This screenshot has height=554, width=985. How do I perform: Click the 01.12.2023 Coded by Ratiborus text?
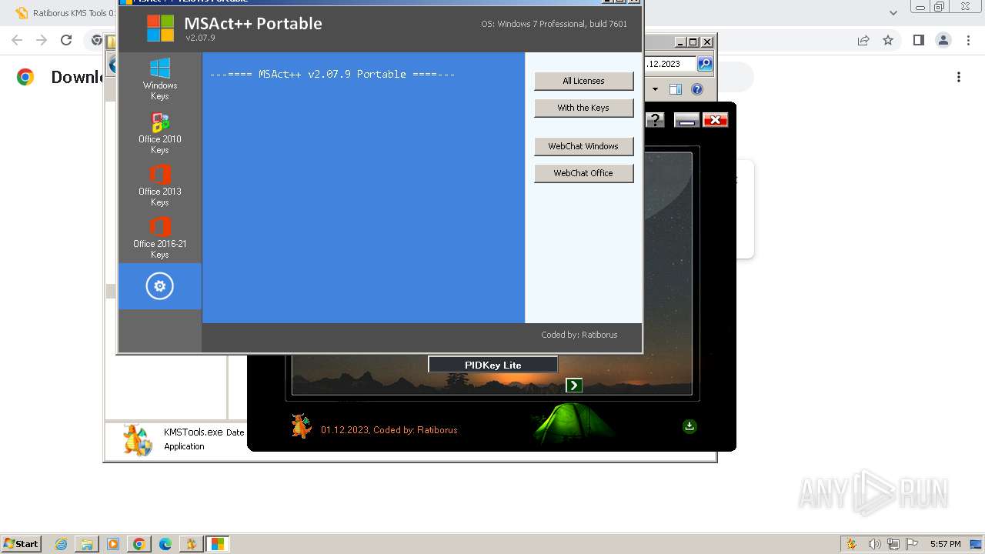pyautogui.click(x=389, y=430)
